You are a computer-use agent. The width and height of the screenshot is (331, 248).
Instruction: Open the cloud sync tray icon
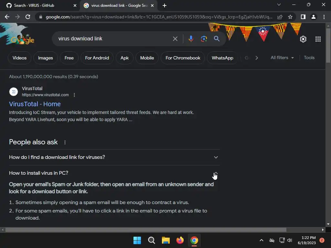point(272,240)
